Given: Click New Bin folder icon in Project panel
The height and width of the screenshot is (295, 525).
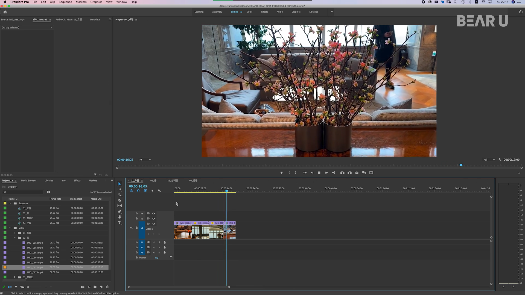Looking at the screenshot, I should click(x=95, y=287).
